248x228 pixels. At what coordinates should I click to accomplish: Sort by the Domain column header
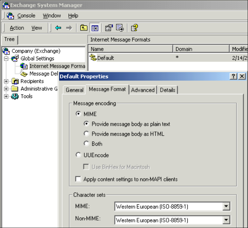point(201,49)
